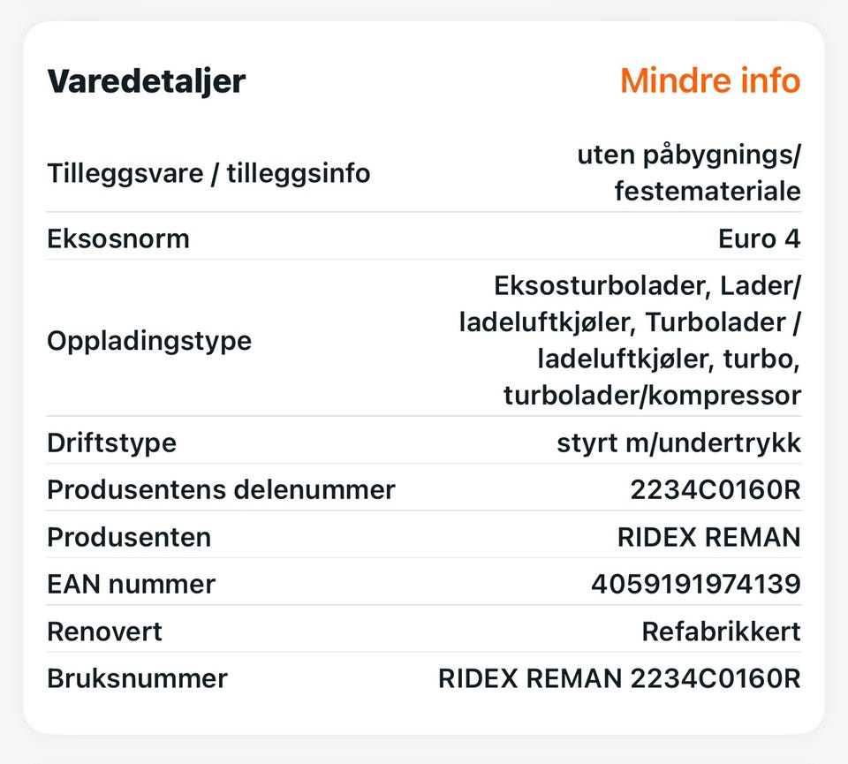Click the 'styrt m/undertrykk' value
Image resolution: width=848 pixels, height=764 pixels.
(678, 443)
